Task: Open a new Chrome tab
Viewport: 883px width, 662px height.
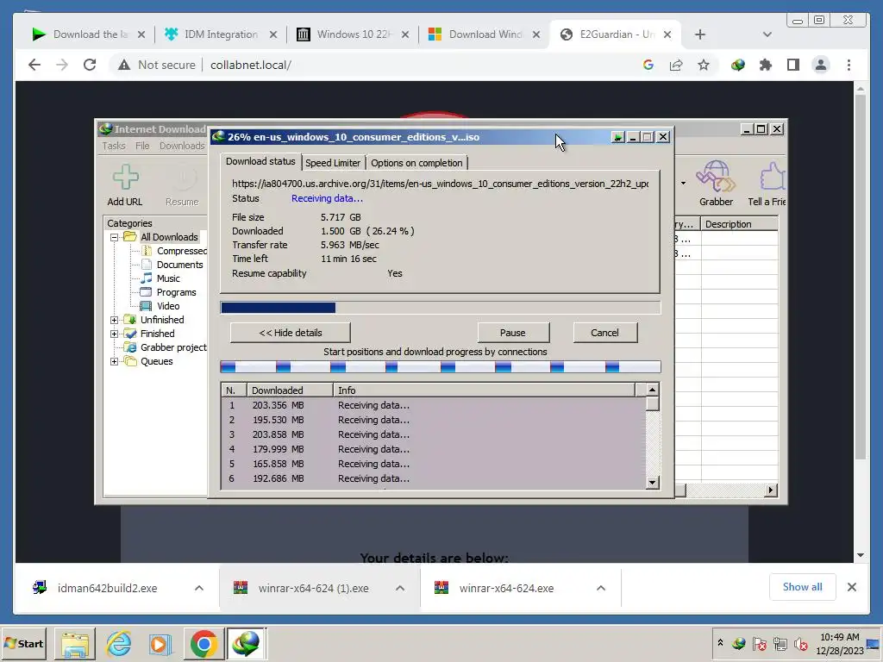Action: [699, 34]
